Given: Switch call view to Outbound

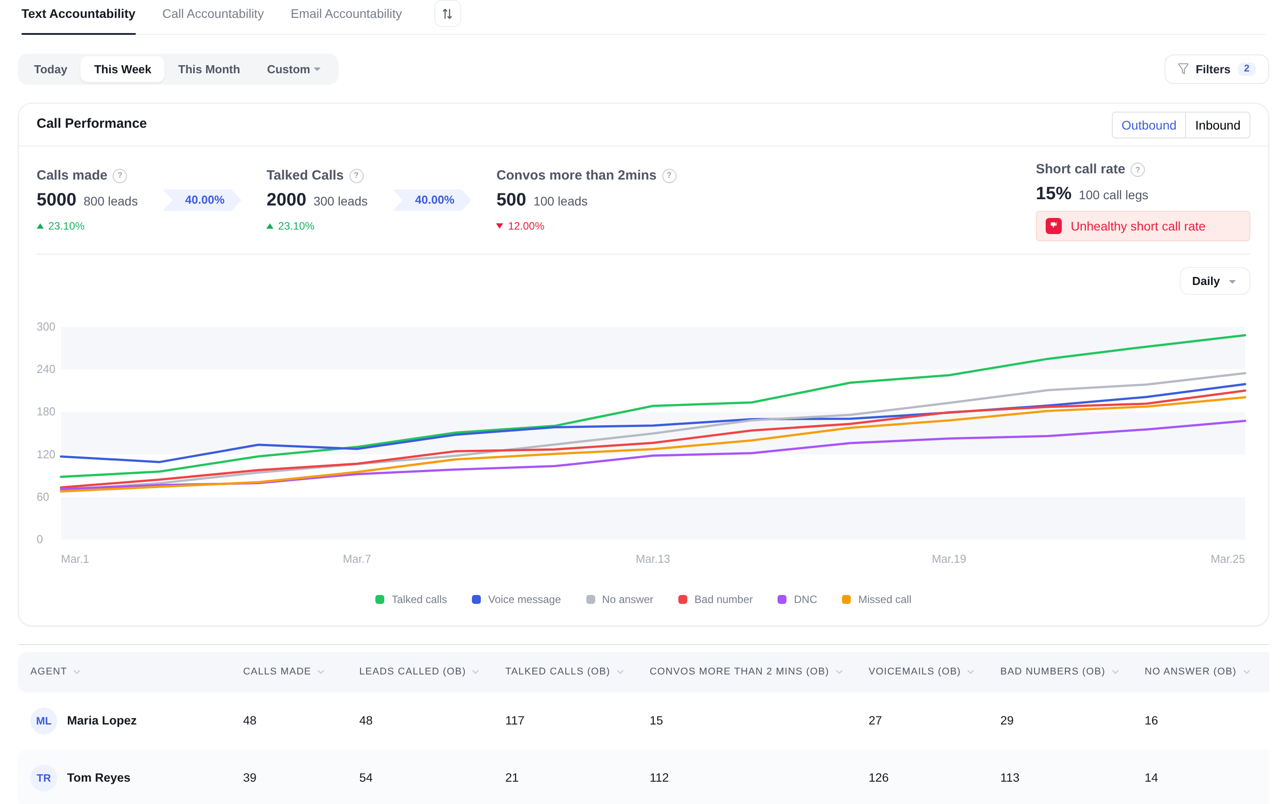Looking at the screenshot, I should click(x=1149, y=125).
